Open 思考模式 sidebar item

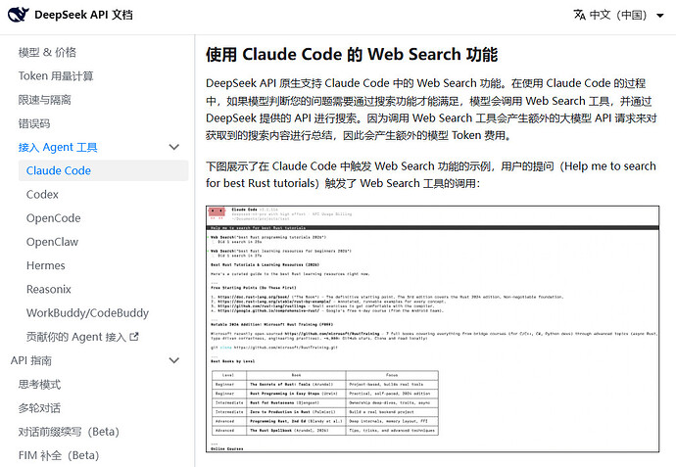pos(39,385)
